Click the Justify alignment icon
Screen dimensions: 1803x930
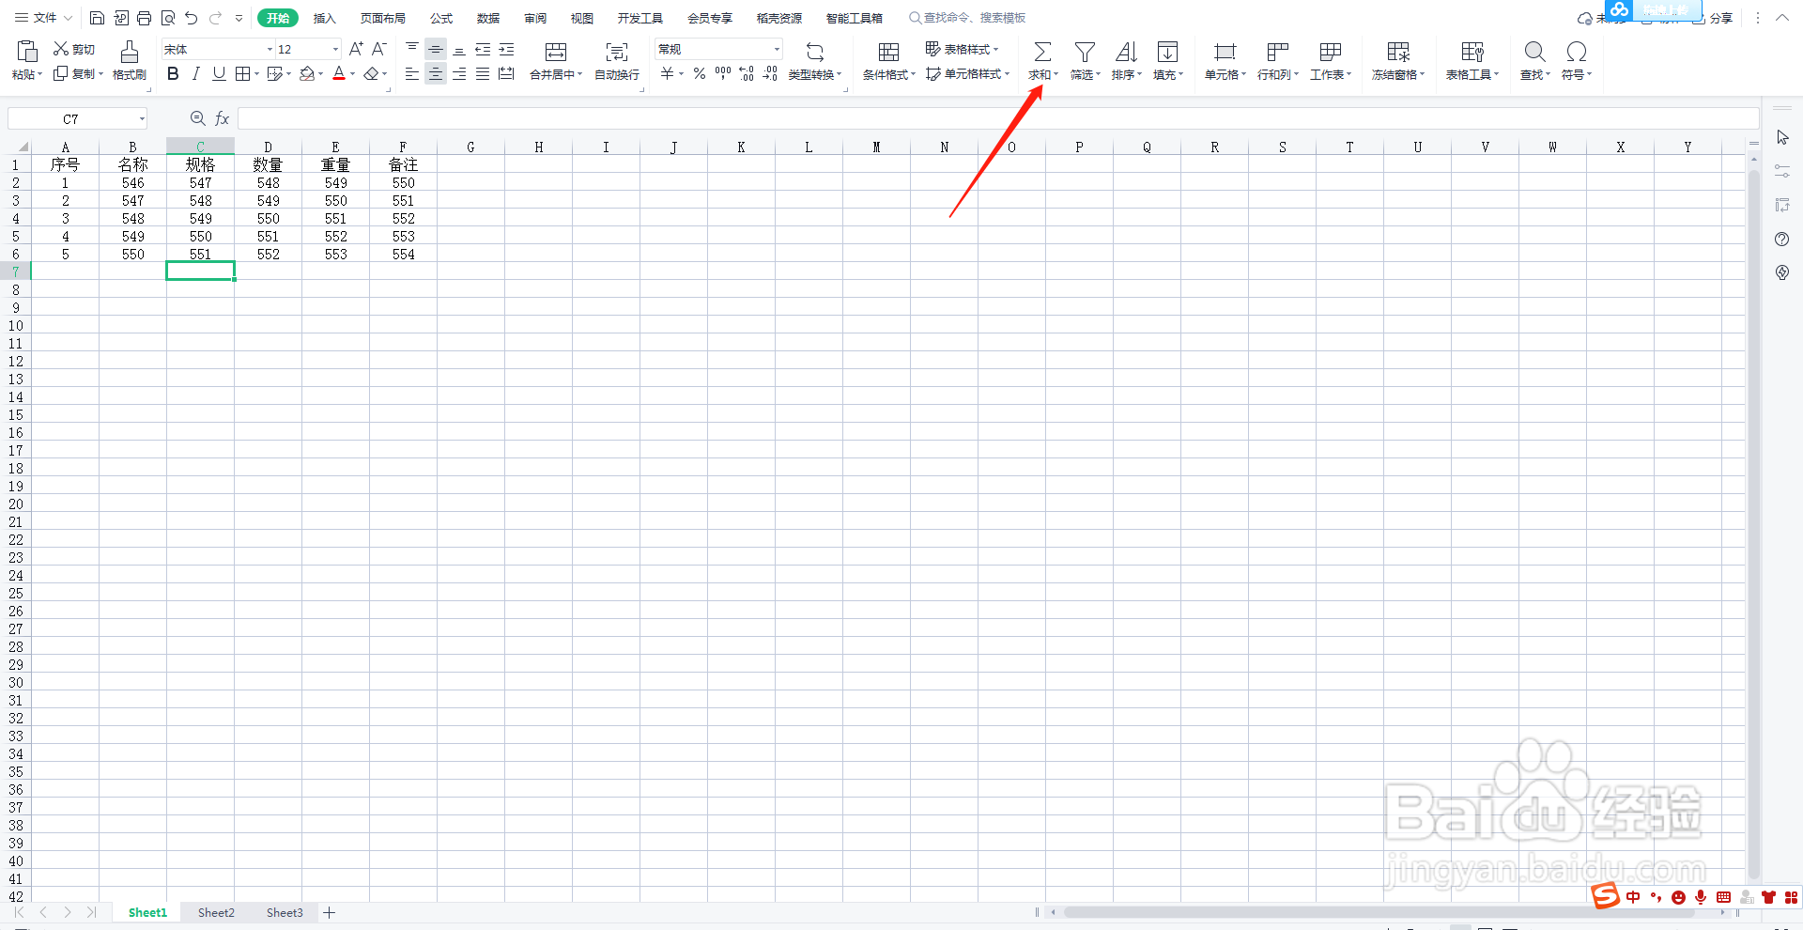[483, 73]
